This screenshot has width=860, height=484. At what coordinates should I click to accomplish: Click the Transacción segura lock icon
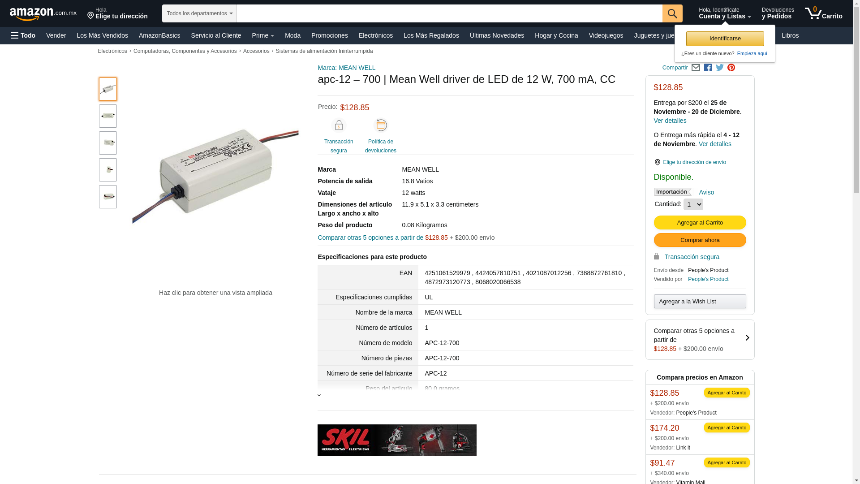tap(339, 125)
